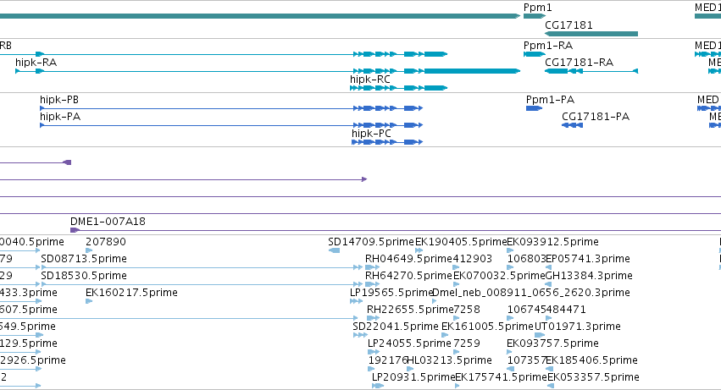Click the DME1-007A18 BAC label
721x390 pixels.
click(108, 221)
